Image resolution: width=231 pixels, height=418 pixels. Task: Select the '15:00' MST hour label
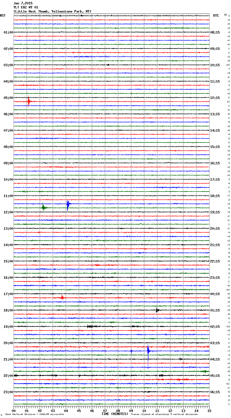[x=8, y=261]
